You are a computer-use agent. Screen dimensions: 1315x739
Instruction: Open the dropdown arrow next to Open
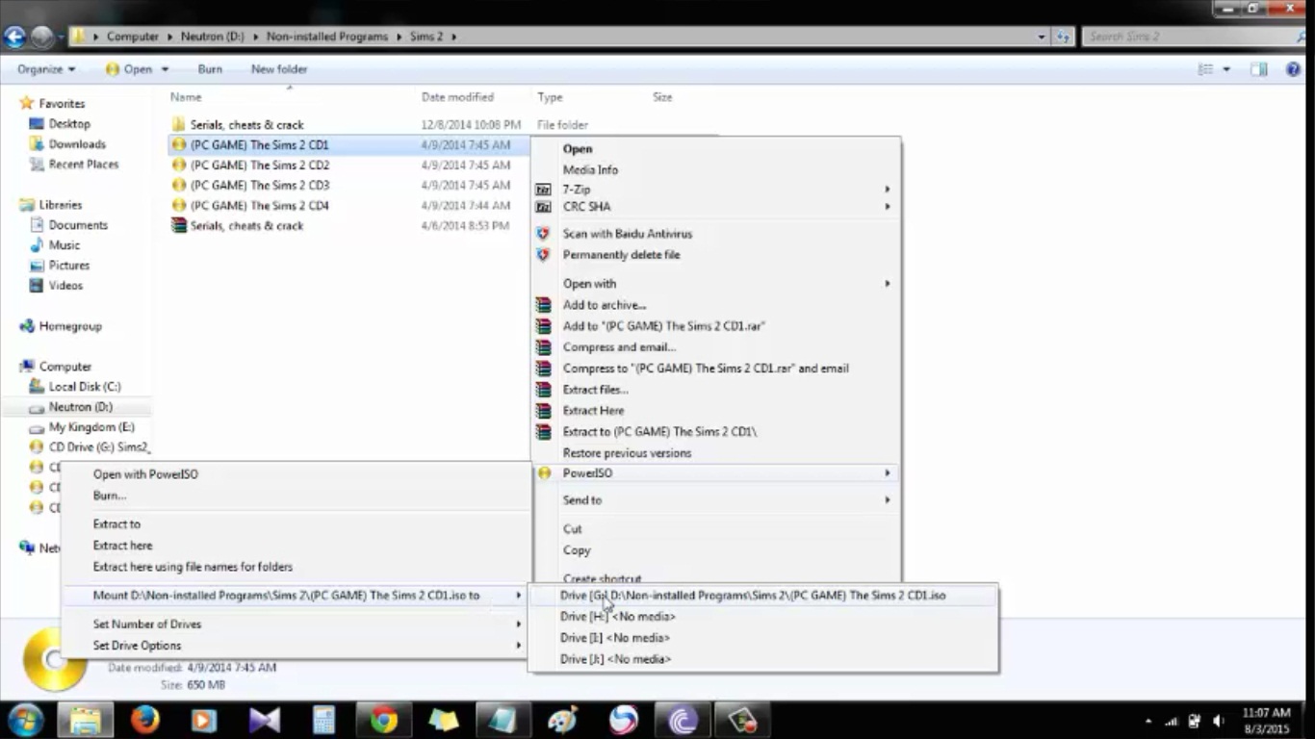[165, 69]
